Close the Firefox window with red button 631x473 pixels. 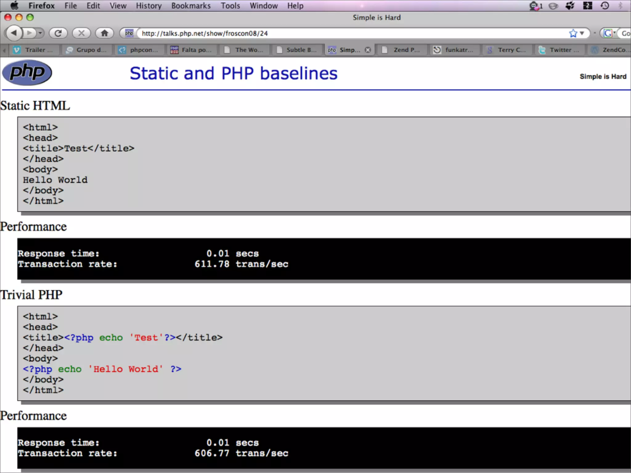pos(8,18)
